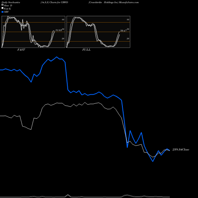Click the blue OBV legend swatch

pyautogui.click(x=2, y=12)
